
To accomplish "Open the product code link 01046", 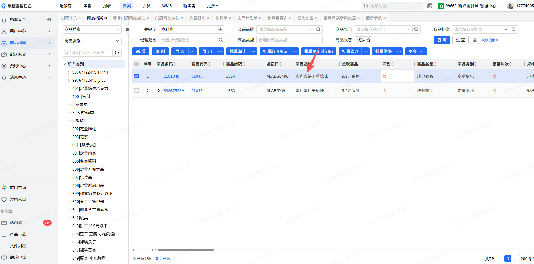I will click(x=197, y=76).
